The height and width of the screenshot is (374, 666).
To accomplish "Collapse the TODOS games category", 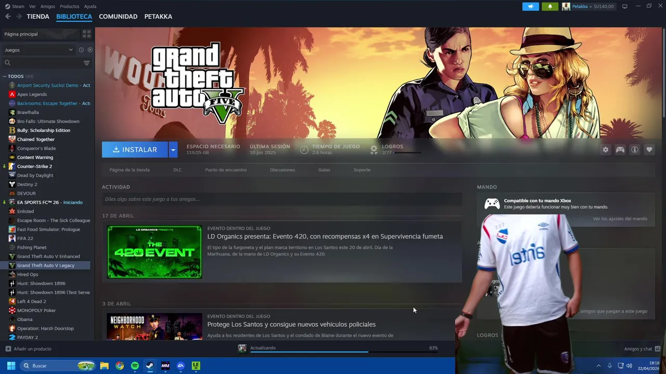I will 4,76.
